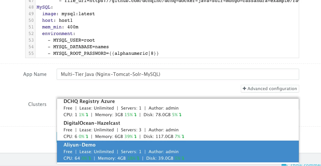
Task: Click the environment: line in editor
Action: [x=59, y=33]
